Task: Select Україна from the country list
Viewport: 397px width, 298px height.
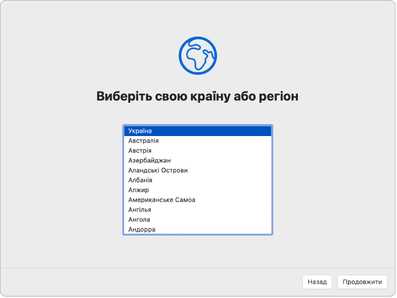Action: point(144,131)
